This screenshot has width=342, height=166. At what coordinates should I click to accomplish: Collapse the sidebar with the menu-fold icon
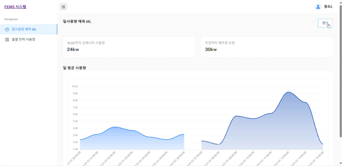63,7
